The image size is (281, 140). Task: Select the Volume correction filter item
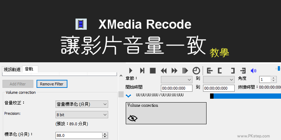tap(166, 113)
